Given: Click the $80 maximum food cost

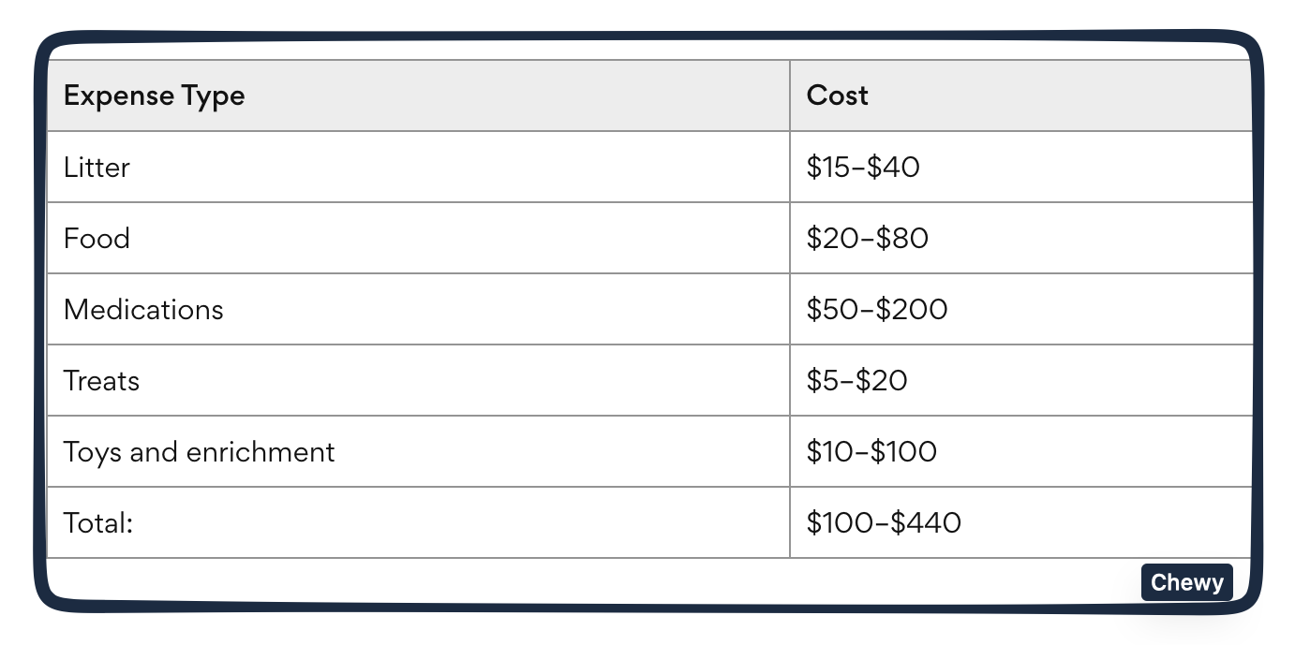Looking at the screenshot, I should pos(901,239).
